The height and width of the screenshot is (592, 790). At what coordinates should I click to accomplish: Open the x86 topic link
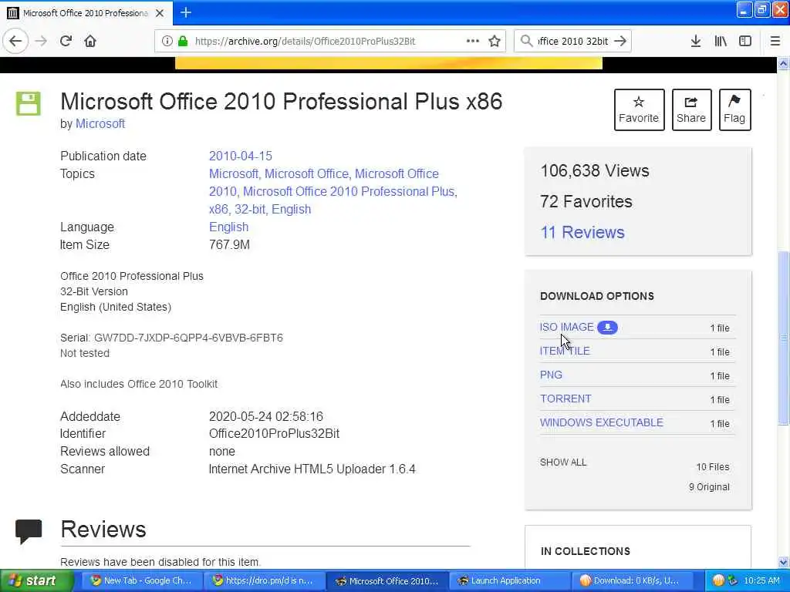(x=218, y=210)
